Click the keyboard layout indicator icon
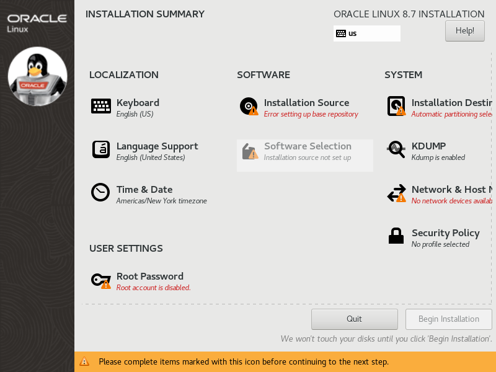 point(340,33)
